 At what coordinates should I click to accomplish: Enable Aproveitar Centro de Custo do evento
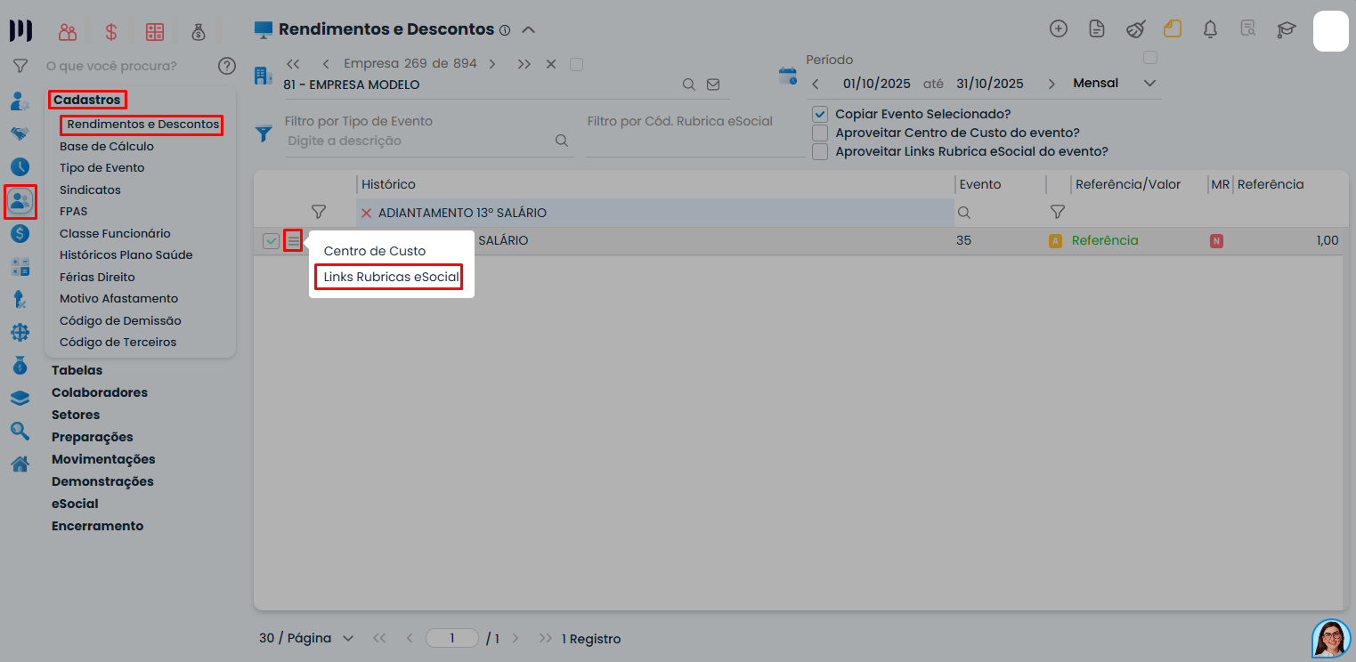(820, 133)
